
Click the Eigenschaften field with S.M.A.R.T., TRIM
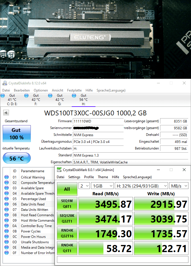(130, 162)
